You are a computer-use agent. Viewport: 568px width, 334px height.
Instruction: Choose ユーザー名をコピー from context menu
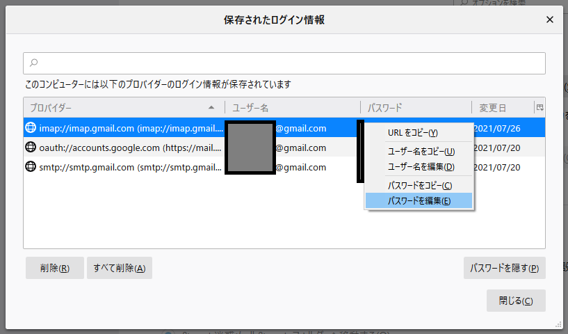point(419,151)
